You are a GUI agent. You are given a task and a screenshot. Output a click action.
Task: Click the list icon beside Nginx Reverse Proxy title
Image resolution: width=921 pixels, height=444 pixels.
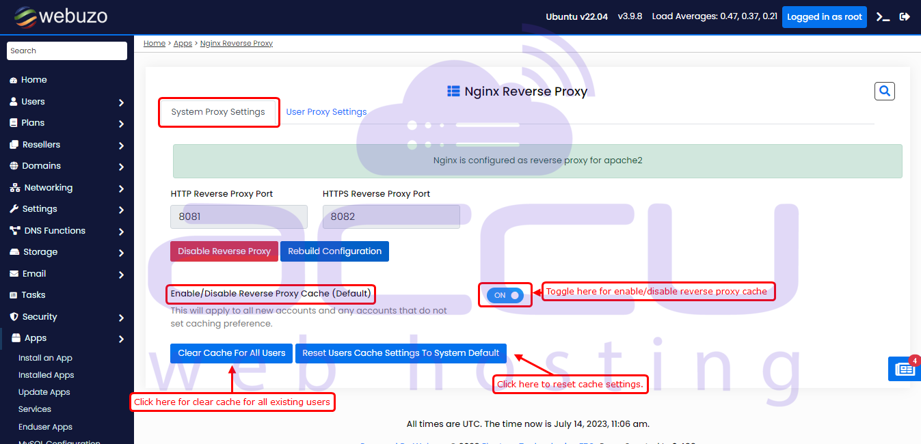(x=453, y=91)
